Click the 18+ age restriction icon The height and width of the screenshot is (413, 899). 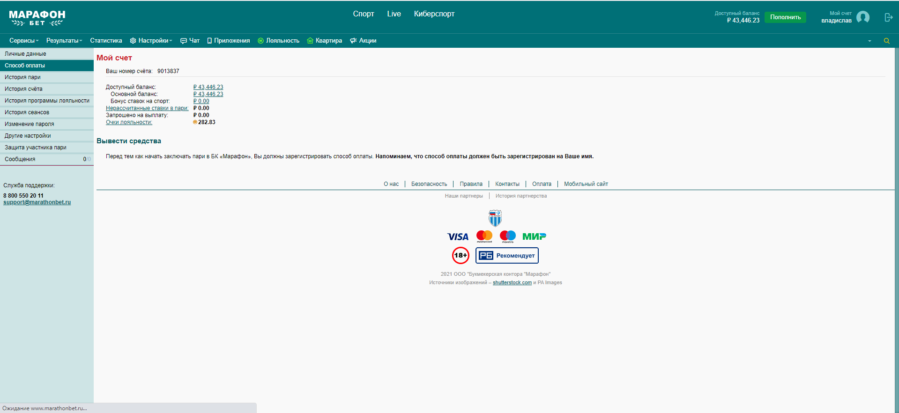coord(461,255)
